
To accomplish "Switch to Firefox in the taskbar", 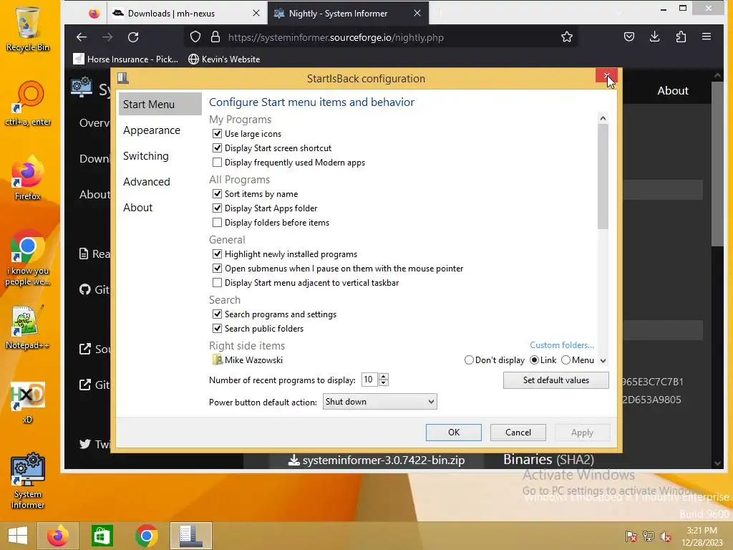I will (58, 536).
